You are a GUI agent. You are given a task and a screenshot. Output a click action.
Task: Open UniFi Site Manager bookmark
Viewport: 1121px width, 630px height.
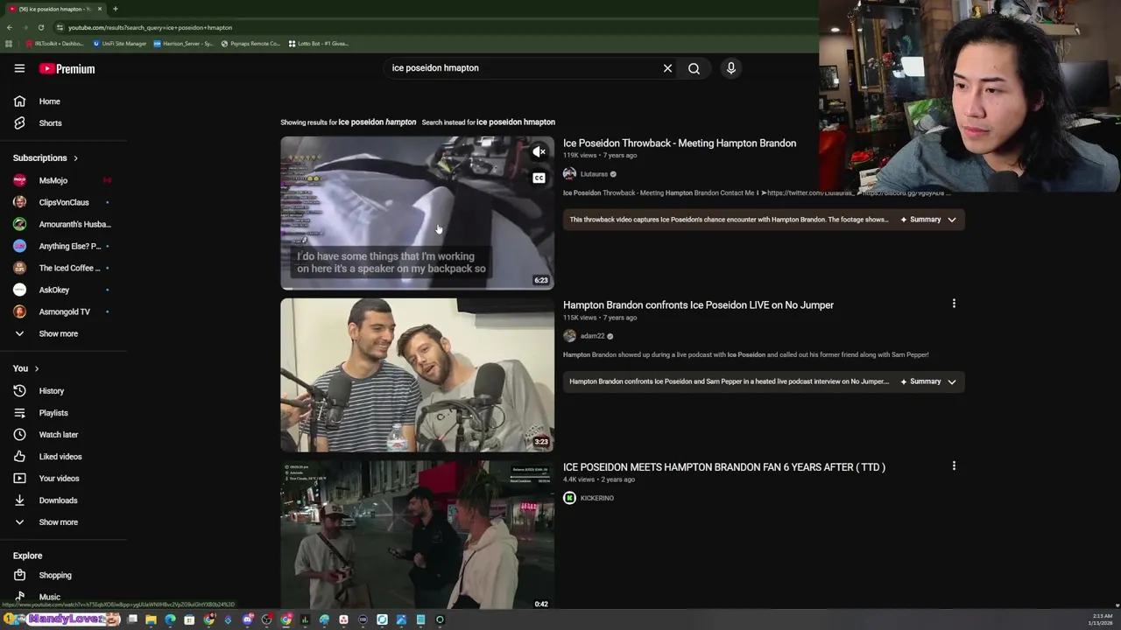pos(120,44)
